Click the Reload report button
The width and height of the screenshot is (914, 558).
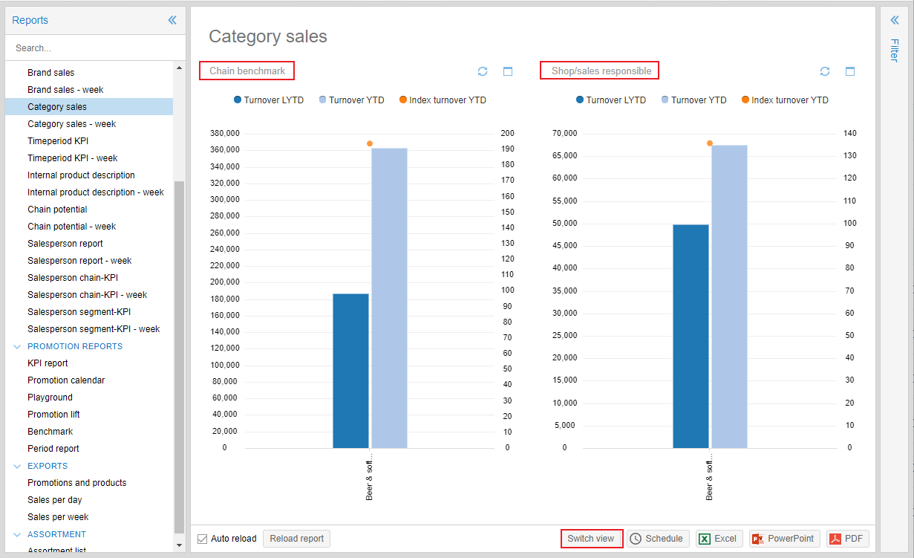(x=296, y=538)
